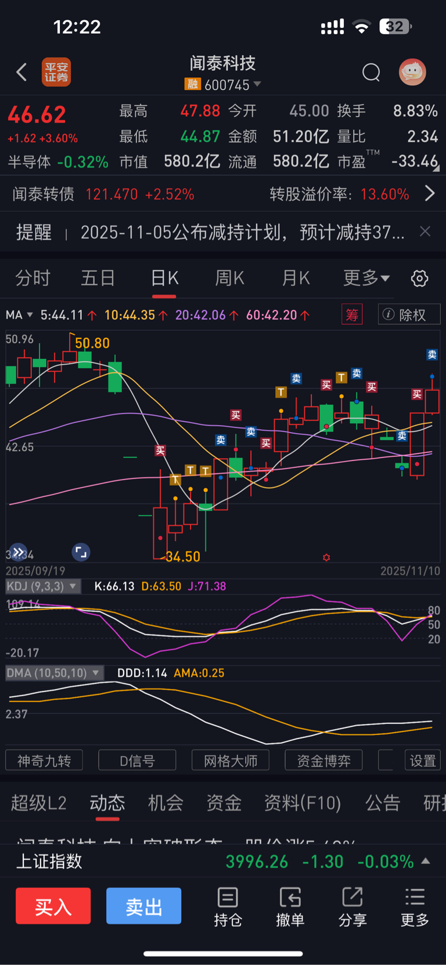The width and height of the screenshot is (446, 965).
Task: Select the 动态 tab
Action: coord(107,803)
